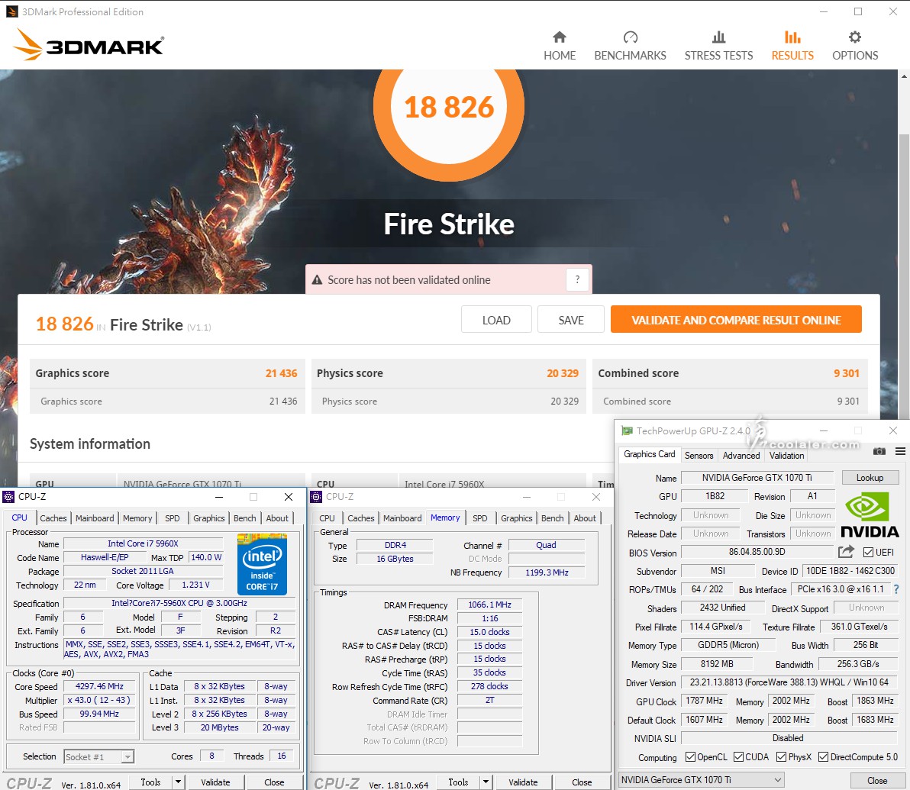The height and width of the screenshot is (790, 910).
Task: Click Intel Core i7 badge in CPU-Z
Action: pyautogui.click(x=262, y=563)
